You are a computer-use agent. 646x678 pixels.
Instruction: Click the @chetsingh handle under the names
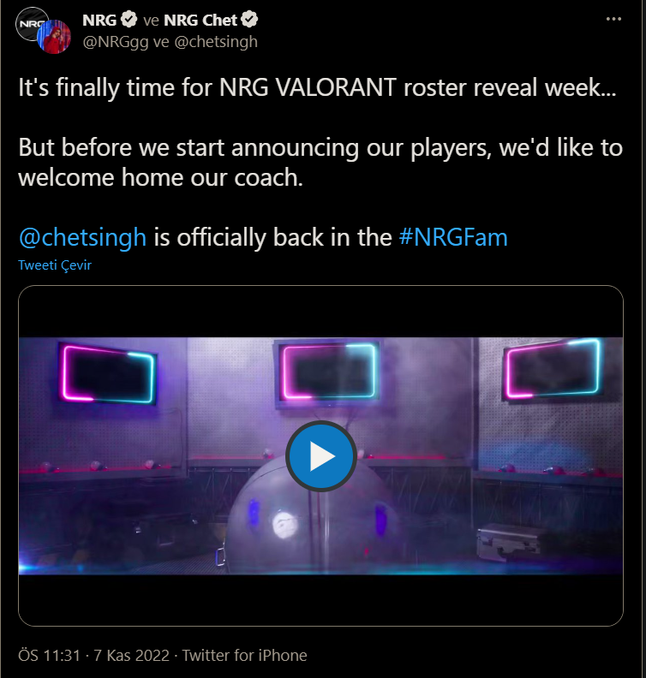(216, 42)
